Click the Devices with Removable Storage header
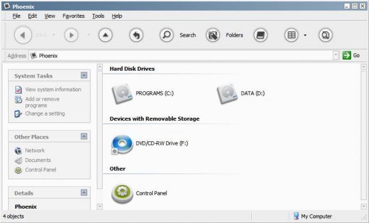 [x=155, y=118]
